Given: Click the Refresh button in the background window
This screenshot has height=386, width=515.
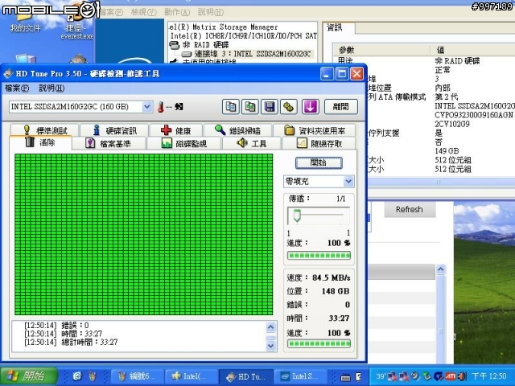Looking at the screenshot, I should (410, 209).
